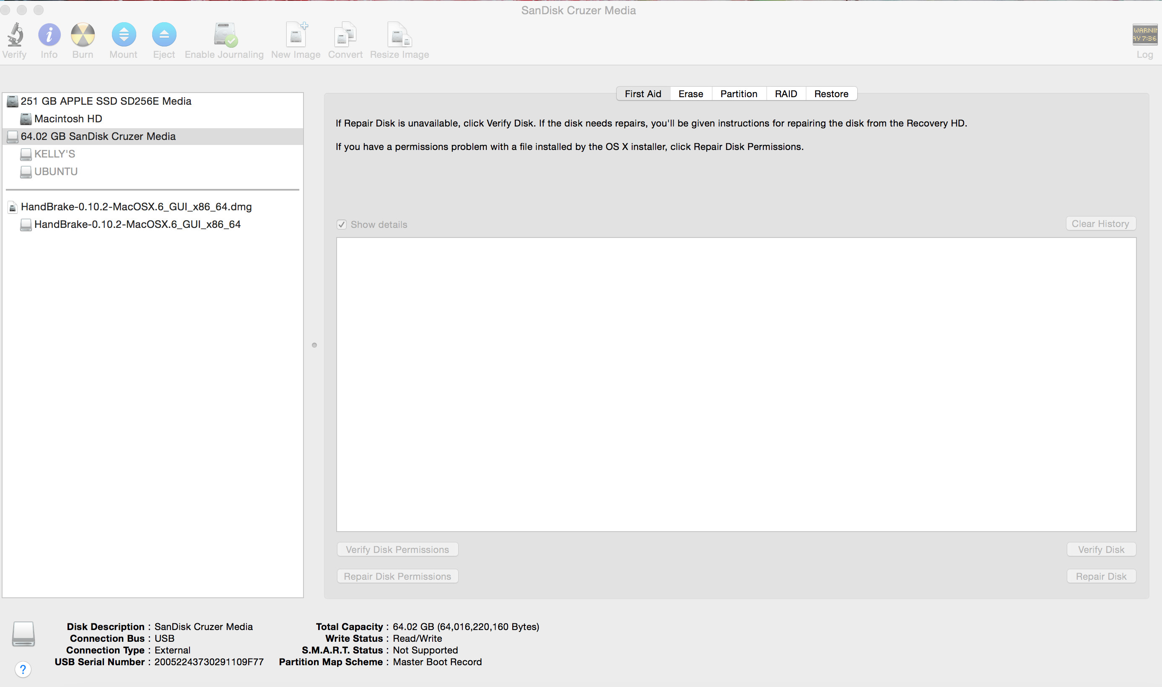Click the Burn toolbar icon

[83, 35]
